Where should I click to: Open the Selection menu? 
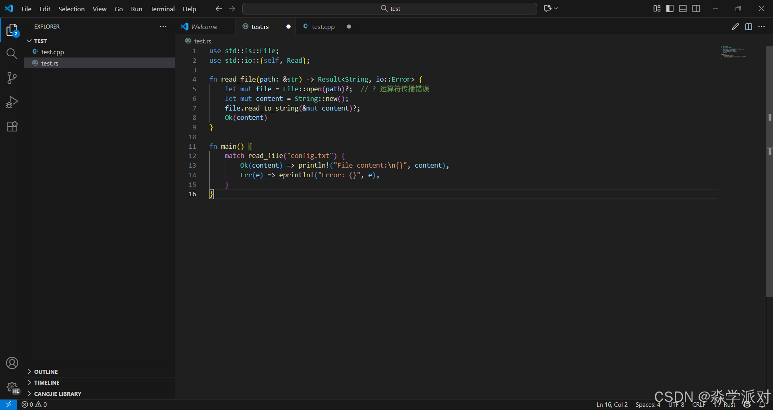[x=71, y=9]
